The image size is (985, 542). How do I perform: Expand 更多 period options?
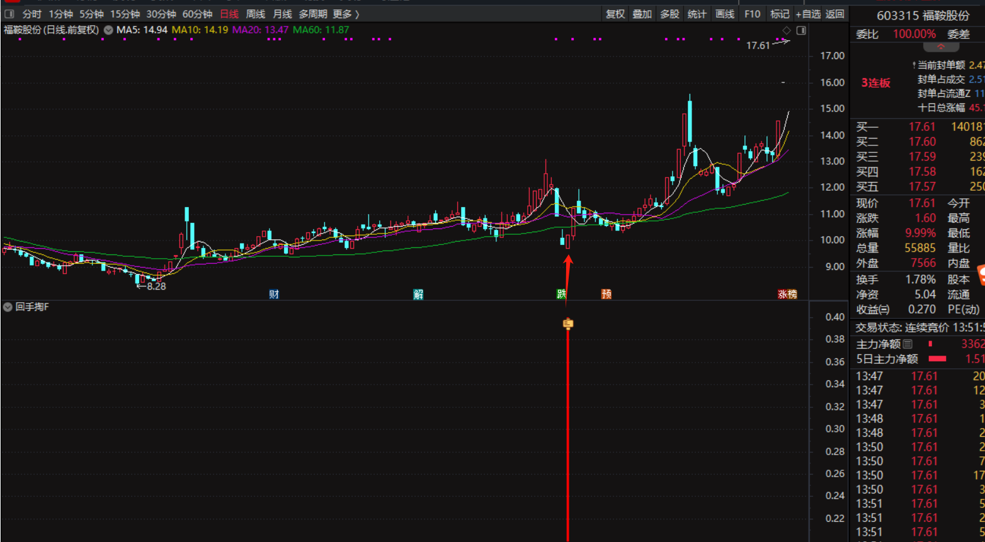pyautogui.click(x=346, y=14)
